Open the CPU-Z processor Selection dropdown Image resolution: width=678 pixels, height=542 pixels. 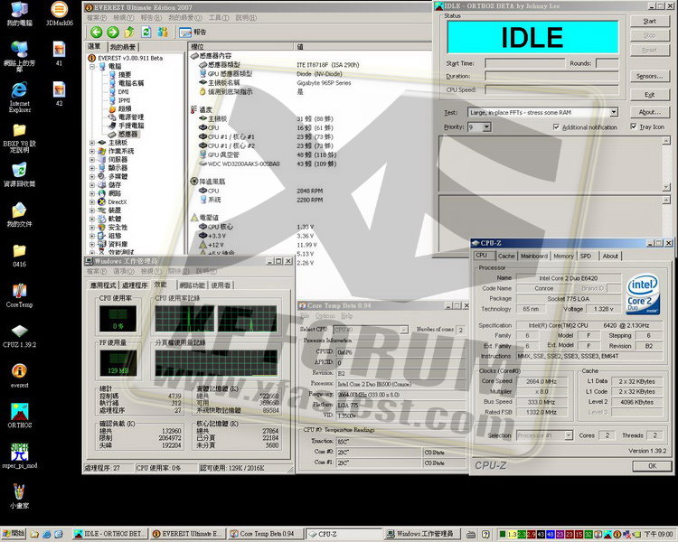click(x=569, y=435)
